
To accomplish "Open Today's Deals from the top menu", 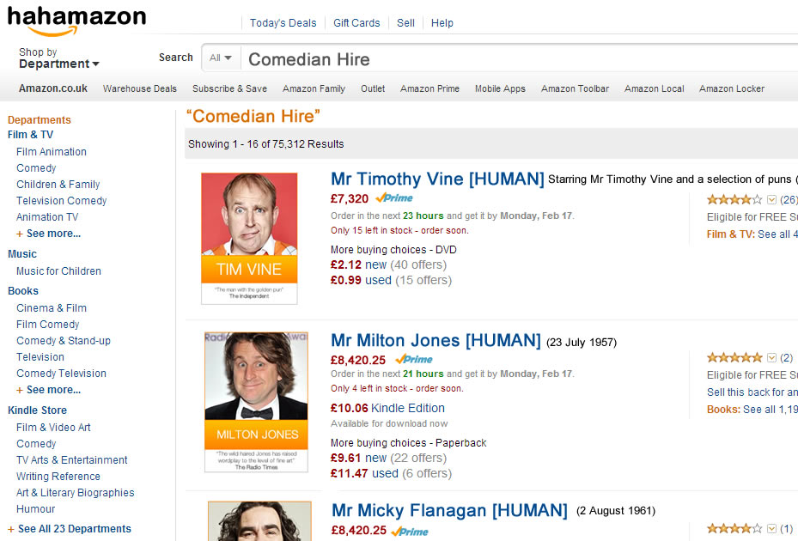I will click(x=283, y=22).
